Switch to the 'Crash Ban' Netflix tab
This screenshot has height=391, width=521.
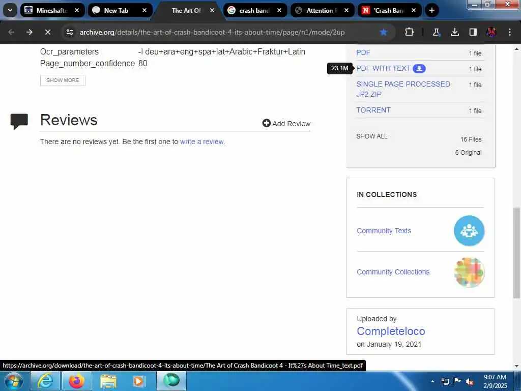pos(390,10)
